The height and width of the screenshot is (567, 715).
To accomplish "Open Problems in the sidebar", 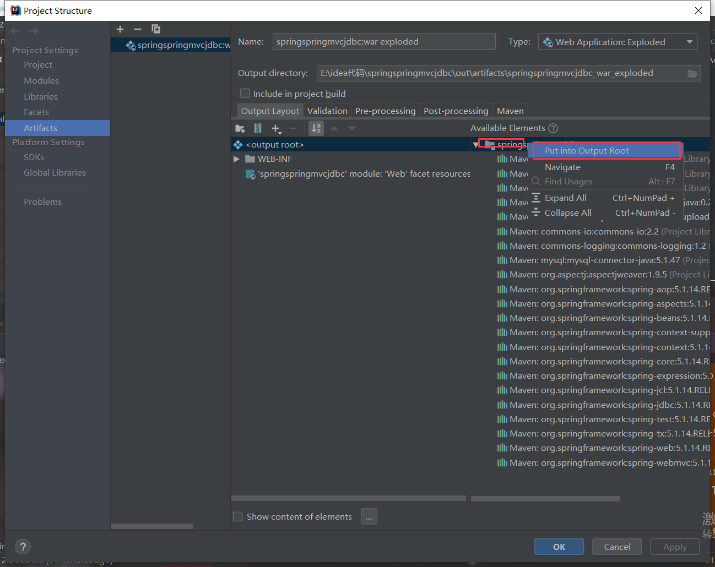I will tap(43, 201).
